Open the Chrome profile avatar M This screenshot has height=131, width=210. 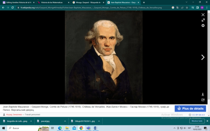tap(202, 8)
